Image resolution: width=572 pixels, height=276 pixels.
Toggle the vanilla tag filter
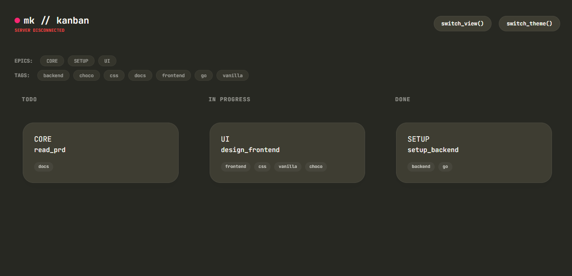point(232,75)
